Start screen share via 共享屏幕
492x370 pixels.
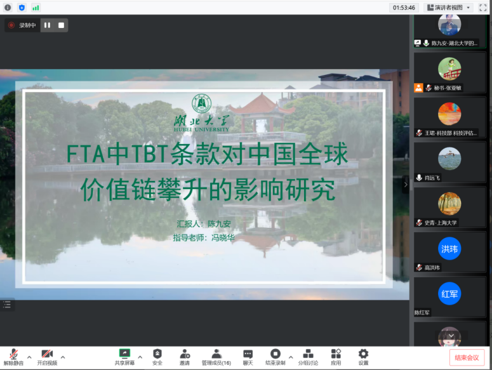tap(124, 357)
